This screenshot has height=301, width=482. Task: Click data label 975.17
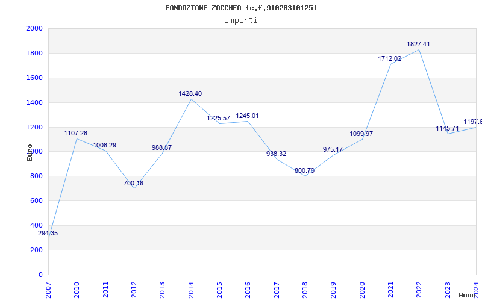[333, 149]
